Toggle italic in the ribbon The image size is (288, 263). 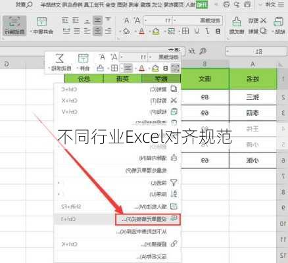[x=207, y=32]
